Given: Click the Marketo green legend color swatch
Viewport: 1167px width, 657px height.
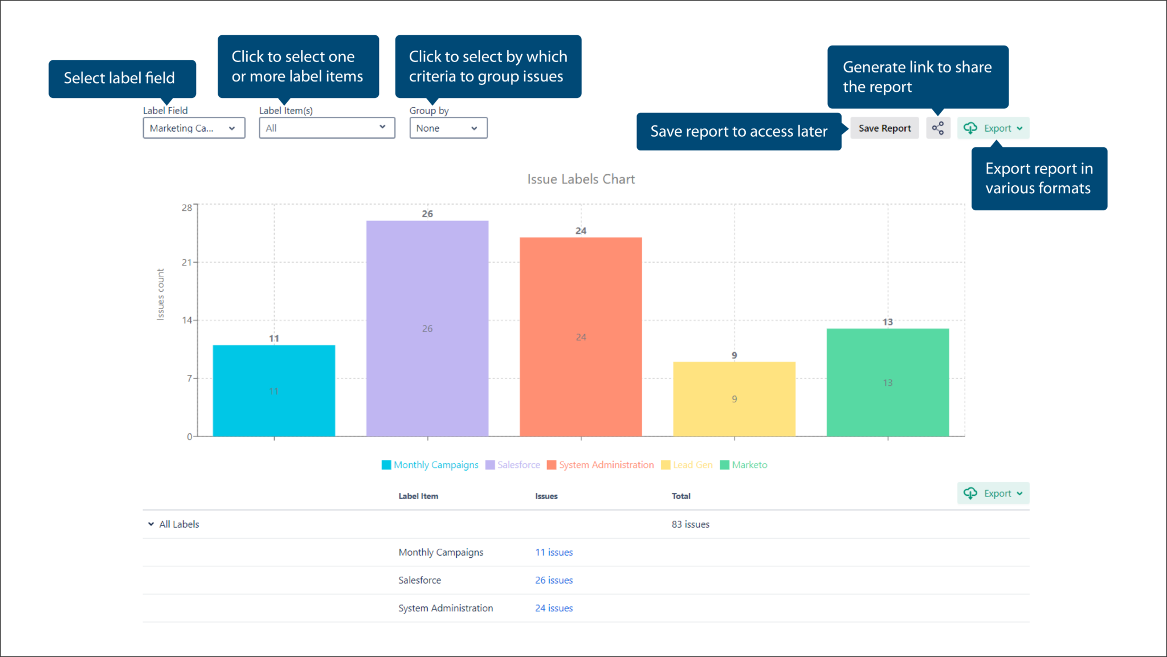Looking at the screenshot, I should 724,464.
